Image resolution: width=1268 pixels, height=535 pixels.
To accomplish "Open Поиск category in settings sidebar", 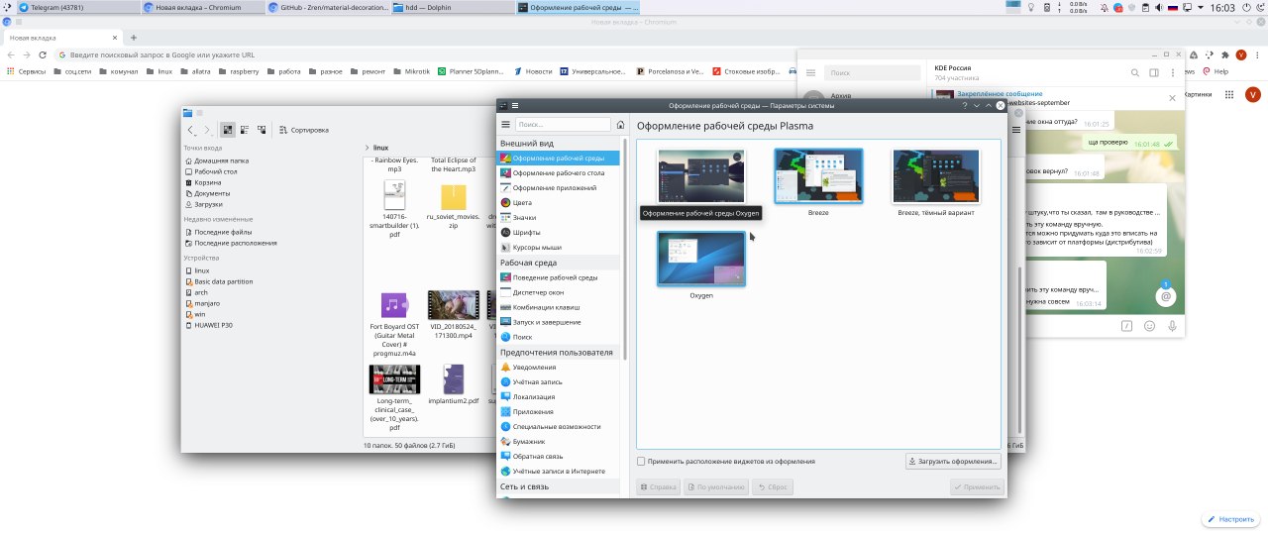I will coord(560,337).
